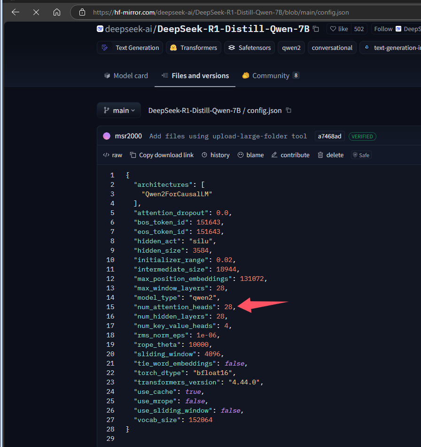Click the 152064 vocab_size value

pos(200,420)
